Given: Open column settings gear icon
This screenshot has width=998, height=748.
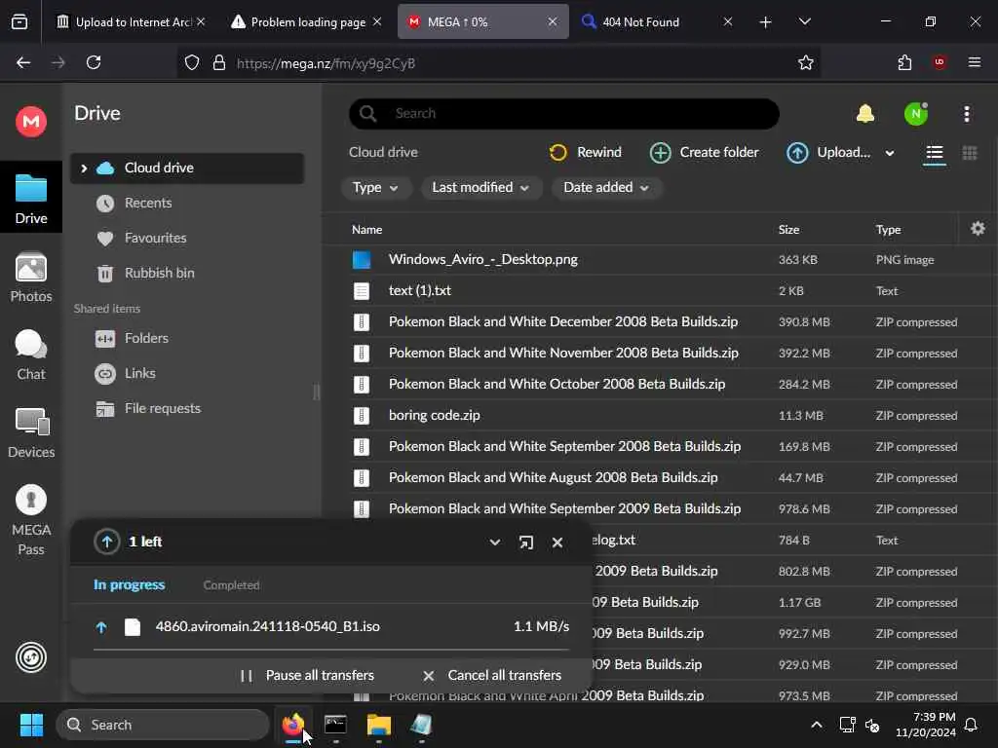Looking at the screenshot, I should [x=978, y=228].
